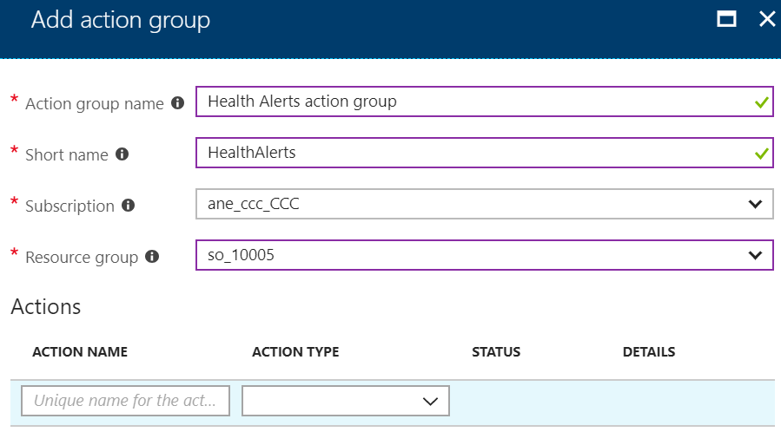Click green checkmark in Short name field
Screen dimensions: 781x432
click(x=761, y=154)
